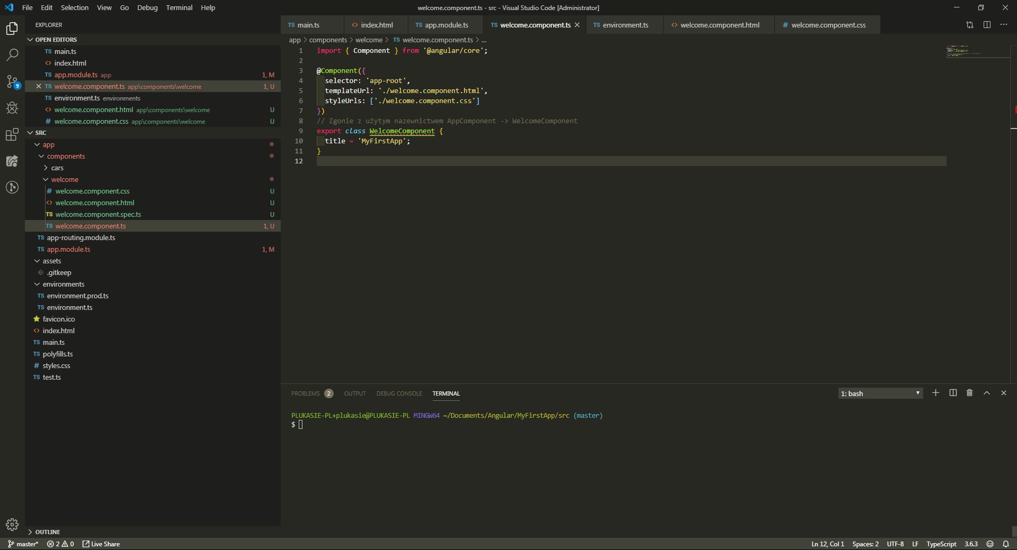This screenshot has height=550, width=1017.
Task: Open errors and warnings count in status bar
Action: click(60, 544)
